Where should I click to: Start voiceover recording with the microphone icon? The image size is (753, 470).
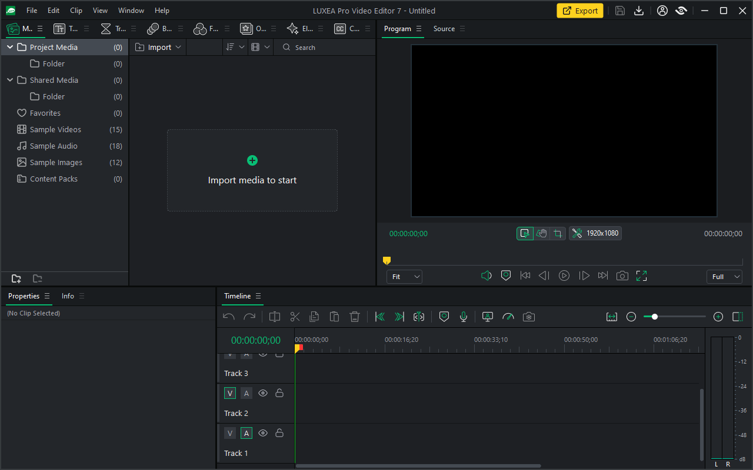tap(464, 317)
